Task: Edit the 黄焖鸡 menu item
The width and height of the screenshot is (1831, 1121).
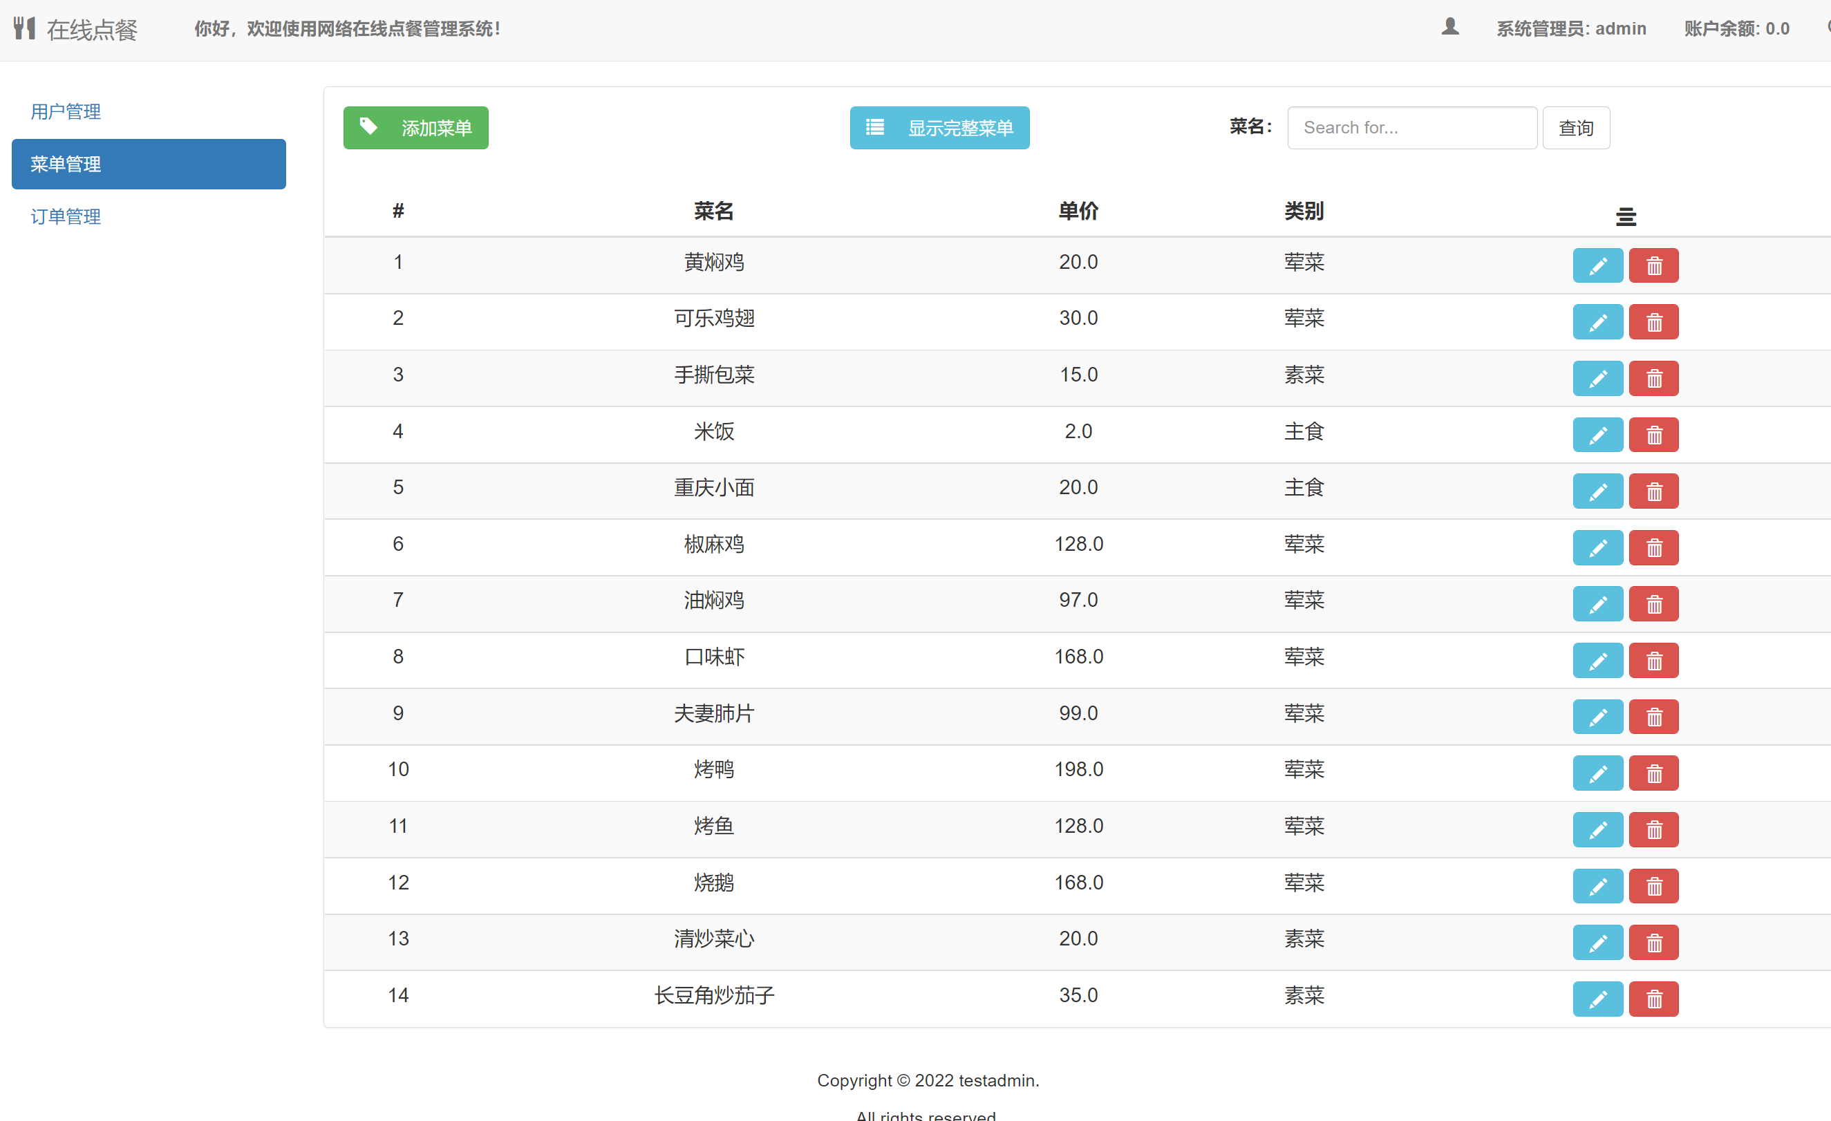Action: coord(1597,265)
